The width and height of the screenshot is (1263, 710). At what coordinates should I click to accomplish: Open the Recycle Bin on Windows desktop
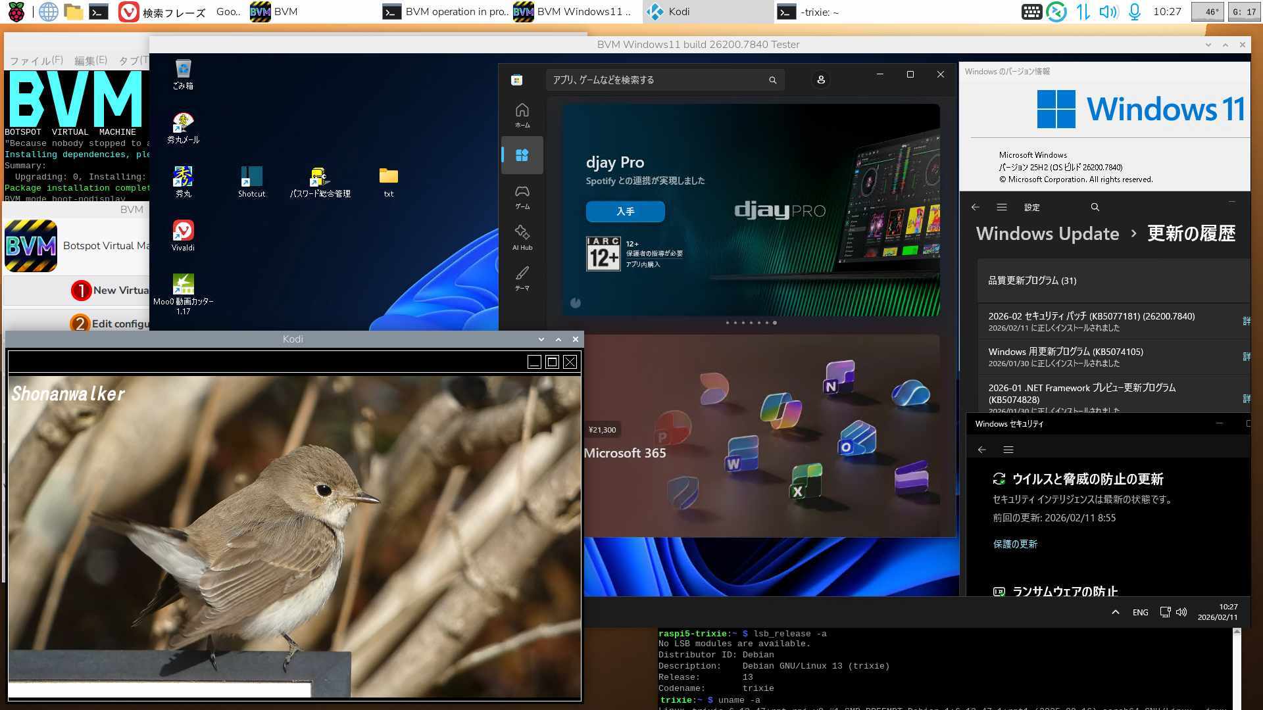coord(183,74)
